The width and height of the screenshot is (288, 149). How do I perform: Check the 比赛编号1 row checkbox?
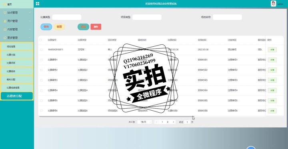[x=41, y=60]
